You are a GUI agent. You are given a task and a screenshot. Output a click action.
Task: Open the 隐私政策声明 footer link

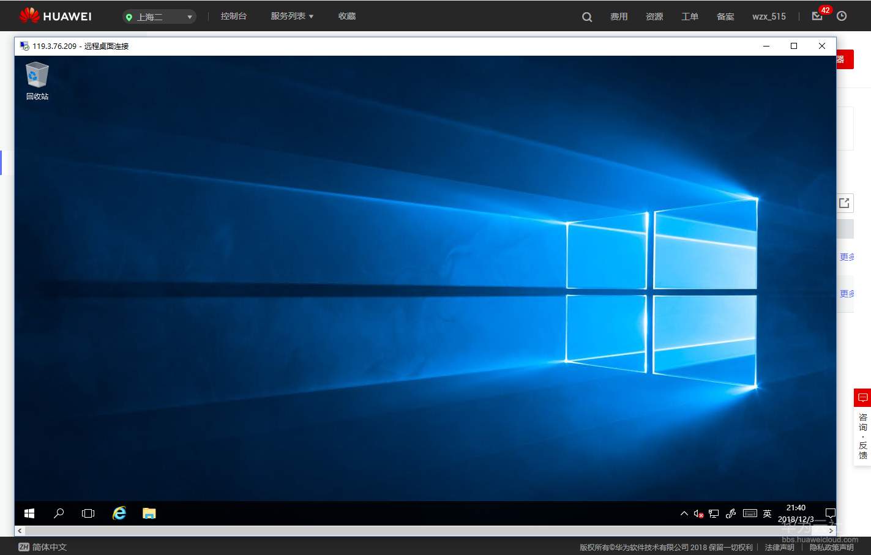[x=831, y=547]
